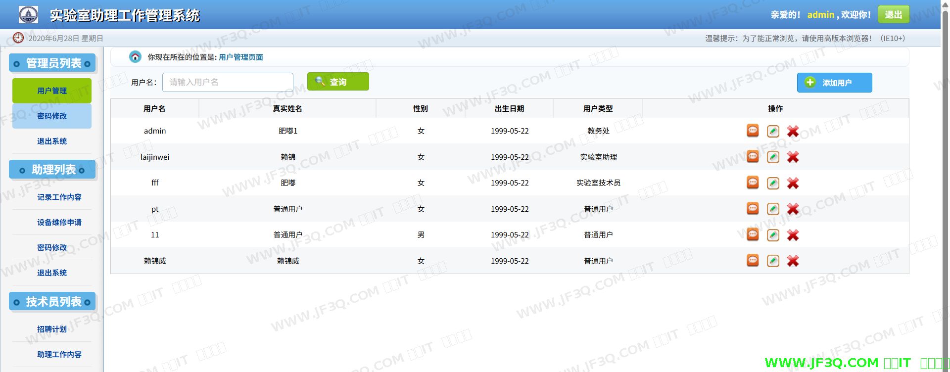The height and width of the screenshot is (372, 950).
Task: Delete admin user with red X
Action: (793, 131)
